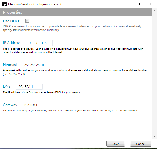Cancel the configuration changes

tap(141, 144)
